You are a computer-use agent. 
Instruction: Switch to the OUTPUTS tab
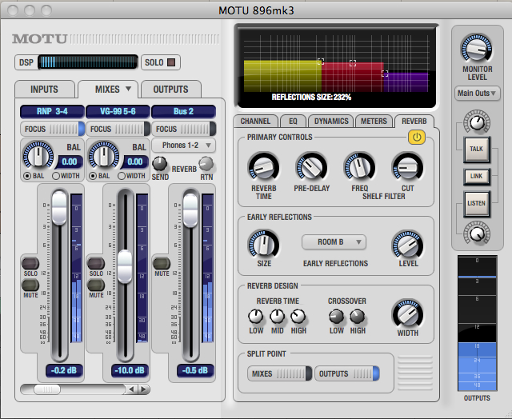point(170,89)
